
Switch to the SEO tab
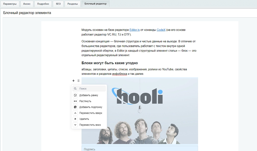point(58,4)
